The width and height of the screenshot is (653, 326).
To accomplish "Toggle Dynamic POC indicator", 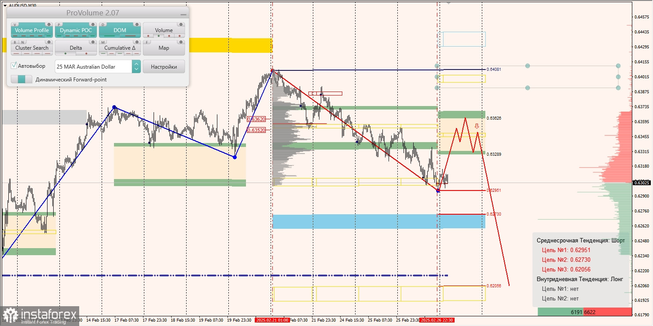I will 76,30.
